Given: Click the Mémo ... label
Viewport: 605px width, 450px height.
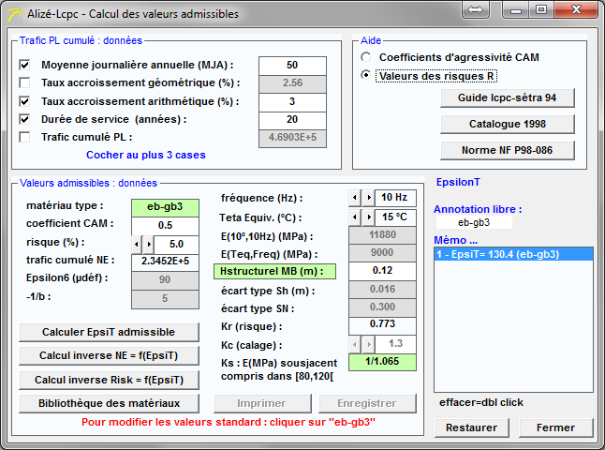Looking at the screenshot, I should click(456, 240).
